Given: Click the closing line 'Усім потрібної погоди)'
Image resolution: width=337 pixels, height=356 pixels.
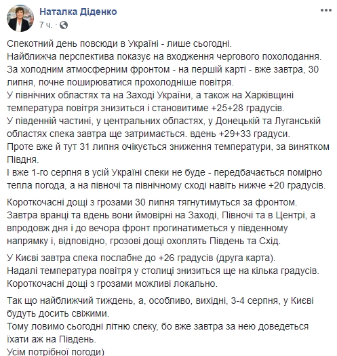Looking at the screenshot, I should click(x=56, y=352).
